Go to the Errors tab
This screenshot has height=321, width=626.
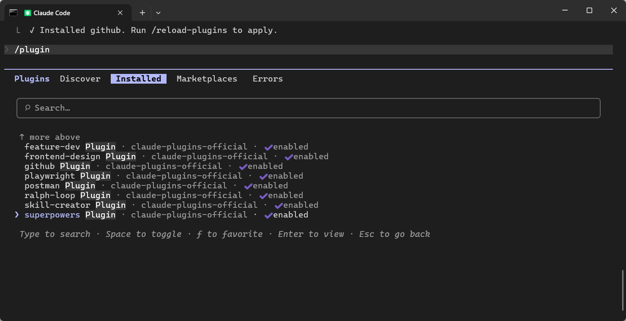268,79
